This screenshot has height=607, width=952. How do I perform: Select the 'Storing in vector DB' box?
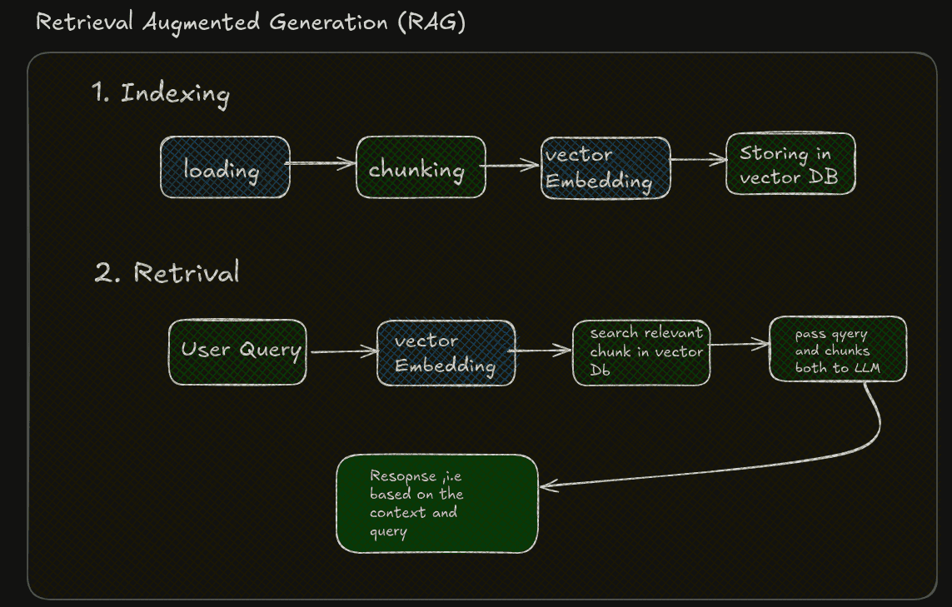point(790,164)
